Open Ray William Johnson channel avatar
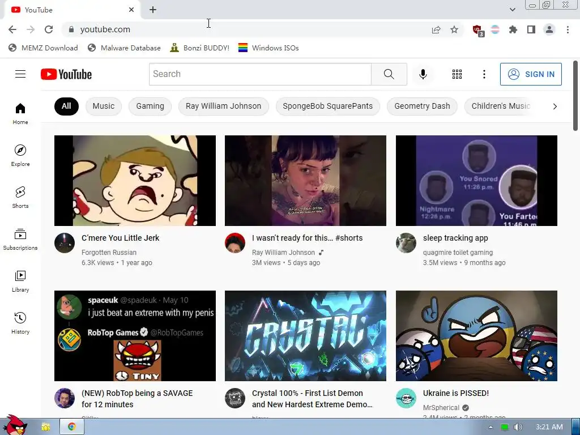Screen dimensions: 580x435 click(235, 242)
